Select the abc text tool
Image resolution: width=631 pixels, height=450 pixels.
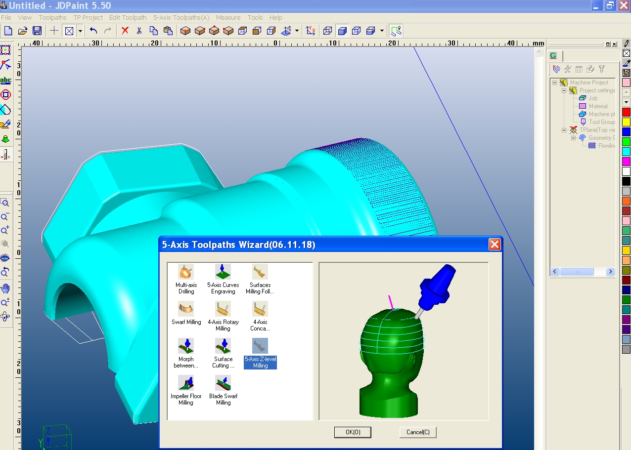click(x=5, y=80)
